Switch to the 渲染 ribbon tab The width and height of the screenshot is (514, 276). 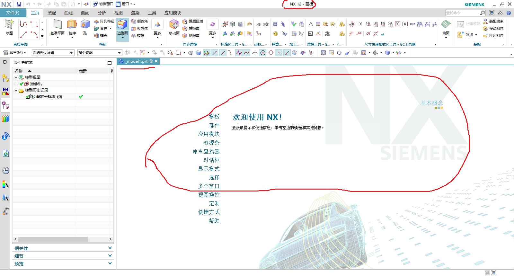click(135, 13)
